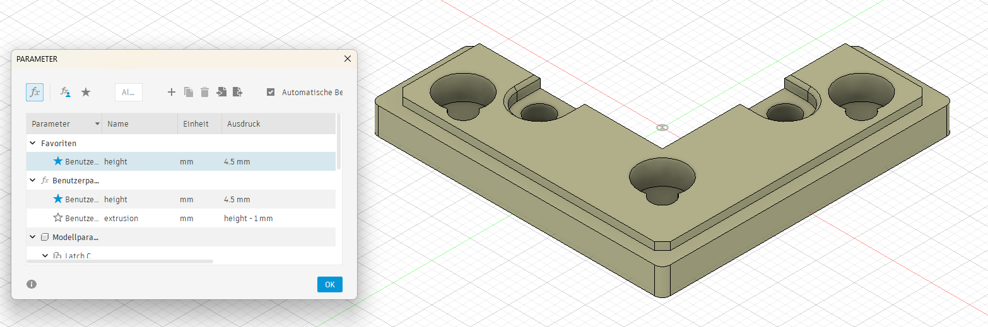Toggle star on height under Benutzerpa...
Screen dimensions: 988x327
tap(58, 199)
